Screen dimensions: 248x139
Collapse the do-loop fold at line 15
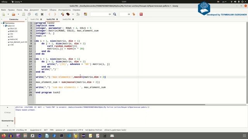35,59
